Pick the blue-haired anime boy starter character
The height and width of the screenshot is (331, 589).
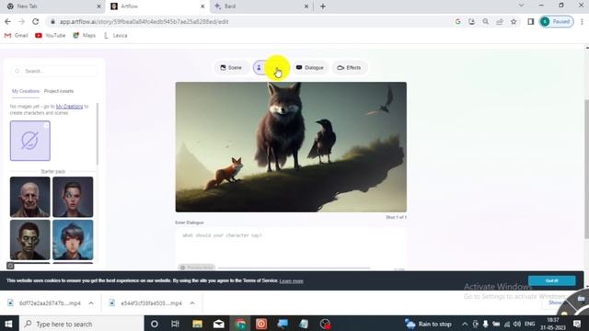point(73,240)
